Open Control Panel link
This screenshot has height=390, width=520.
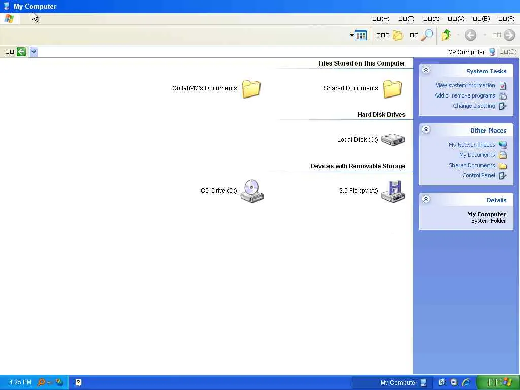coord(478,175)
